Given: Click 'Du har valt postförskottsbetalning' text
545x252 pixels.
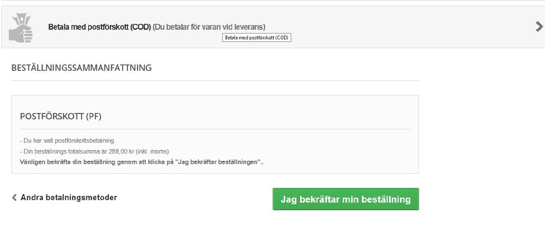Looking at the screenshot, I should coord(68,141).
